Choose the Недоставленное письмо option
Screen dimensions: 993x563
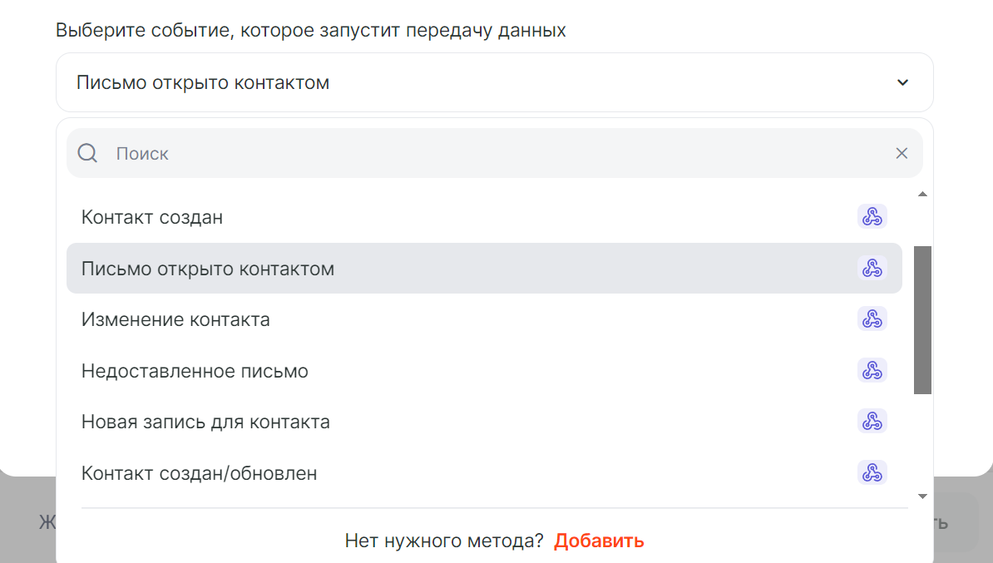coord(485,370)
